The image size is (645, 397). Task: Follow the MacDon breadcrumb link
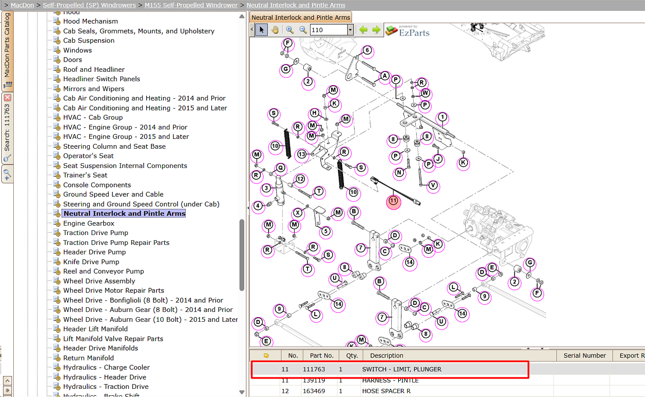click(x=22, y=5)
